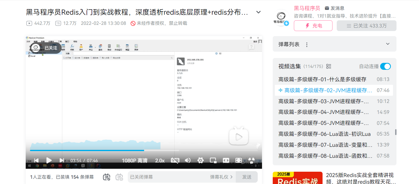Click the 05:35 duration of episode 06

[383, 134]
